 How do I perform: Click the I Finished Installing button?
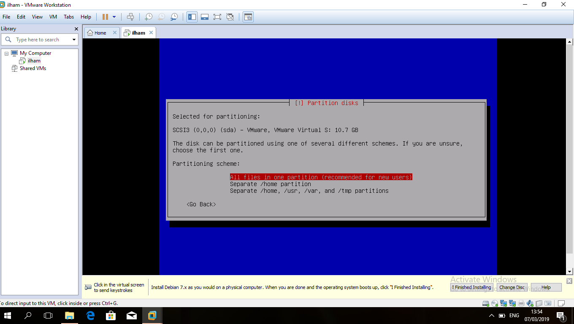click(471, 287)
